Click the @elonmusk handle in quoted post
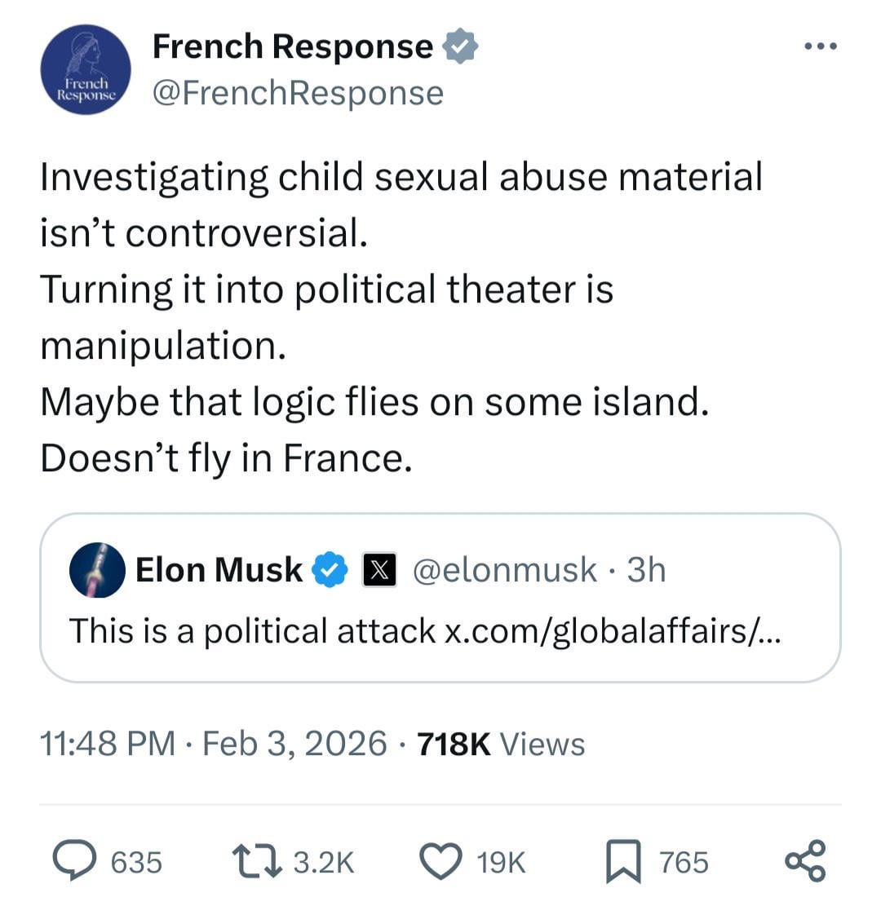Screen dimensions: 881x906 (x=505, y=570)
